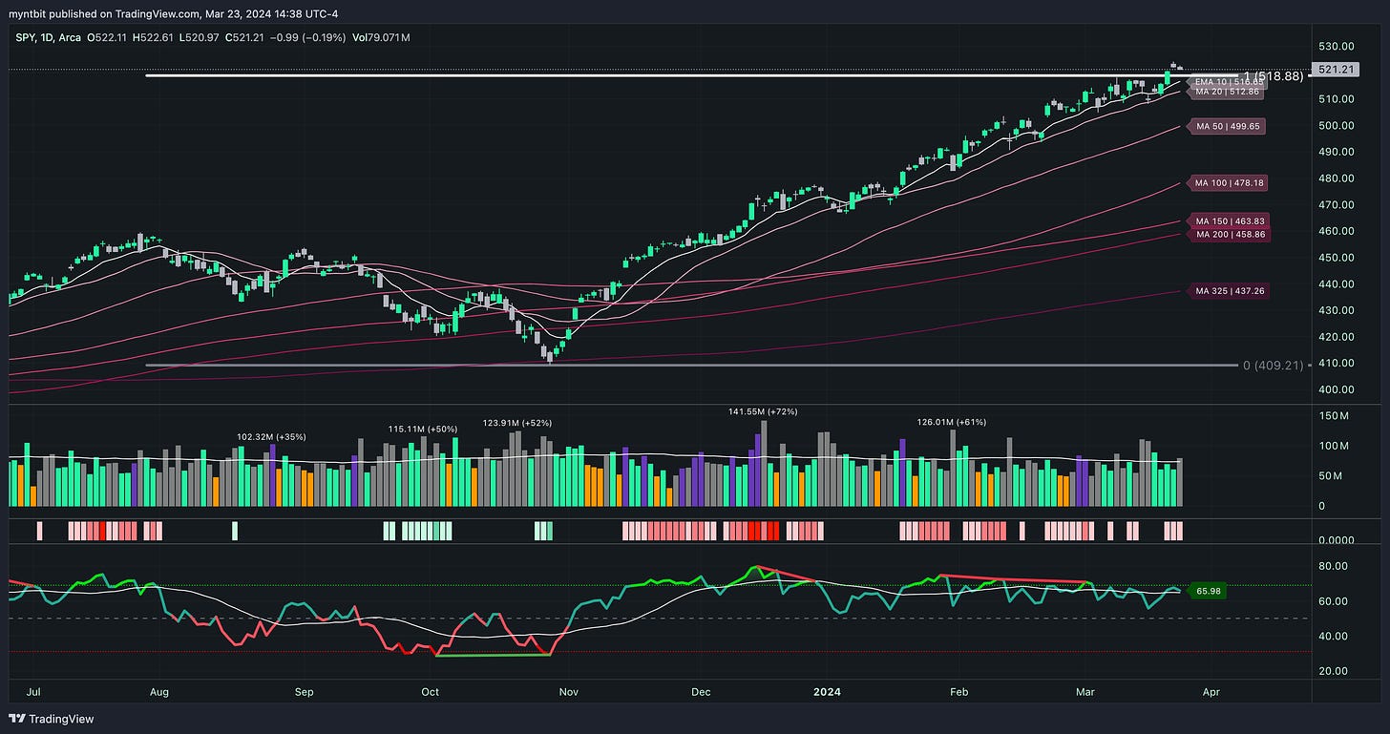This screenshot has width=1390, height=734.
Task: Click the 470.00 price axis label
Action: click(x=1338, y=204)
